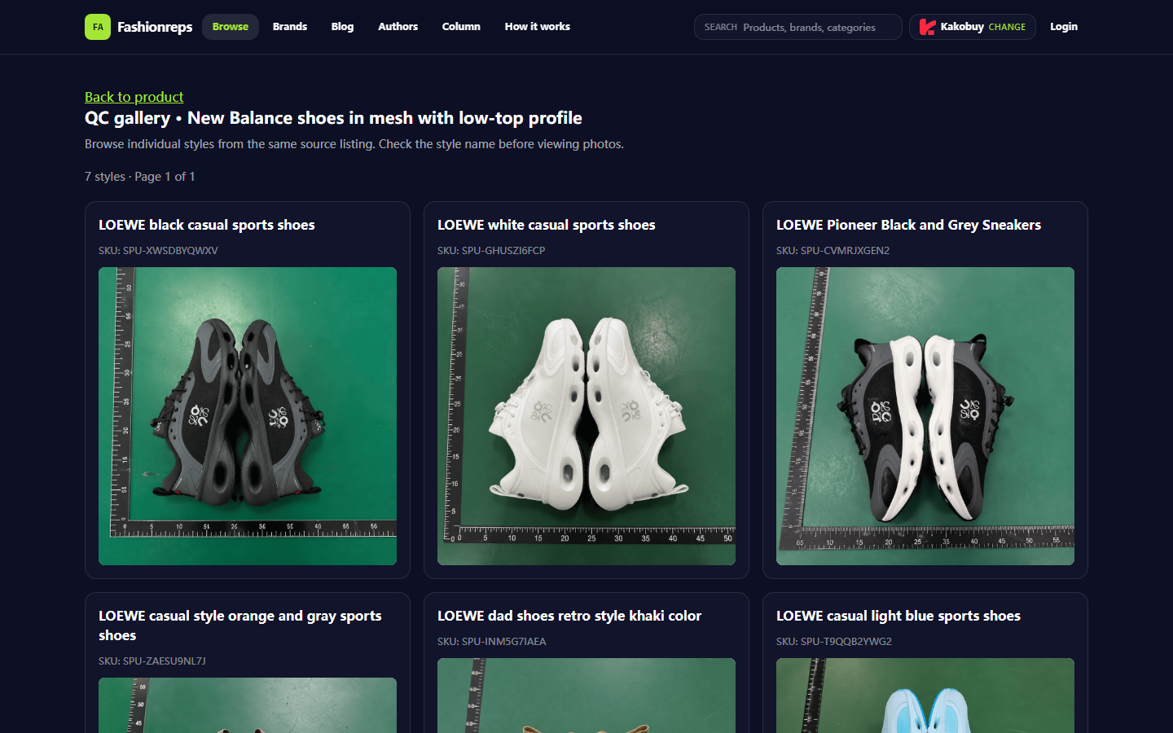Image resolution: width=1173 pixels, height=733 pixels.
Task: View the white casual sports shoes photo
Action: tap(586, 416)
